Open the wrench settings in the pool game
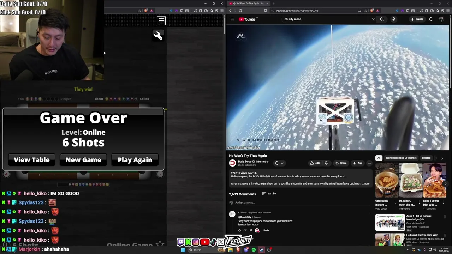 pos(158,35)
